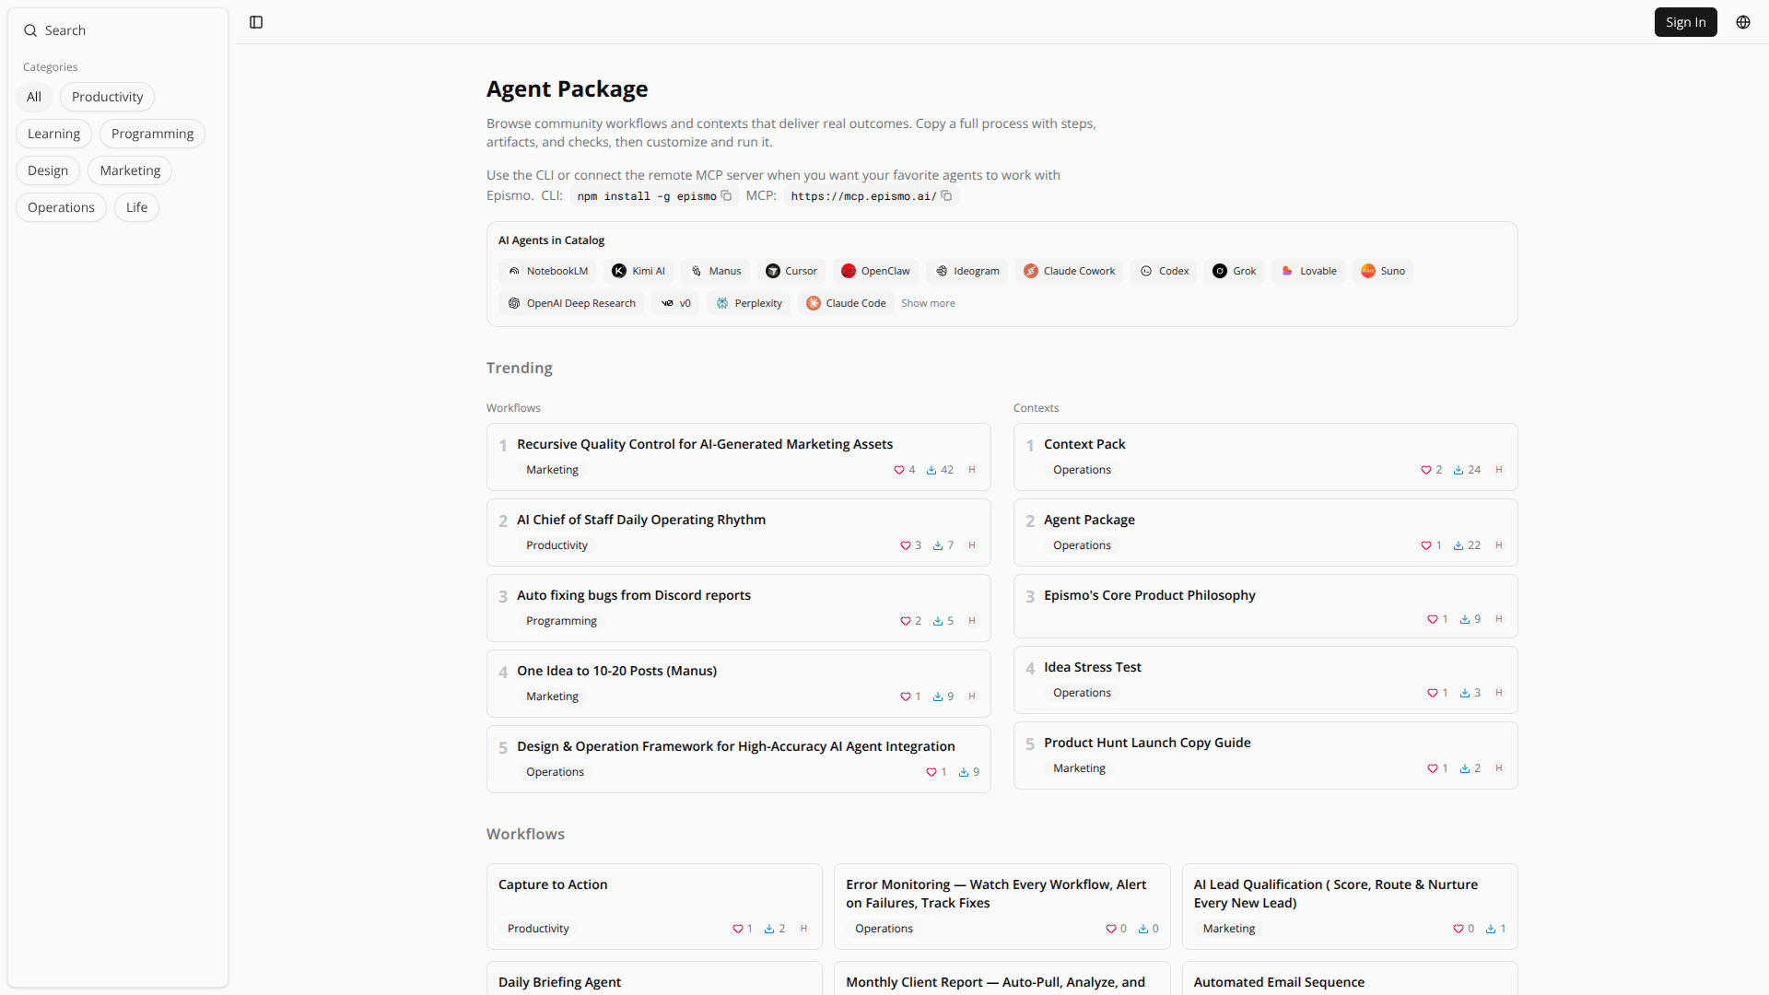1769x995 pixels.
Task: Select the Grok agent chip
Action: point(1234,271)
